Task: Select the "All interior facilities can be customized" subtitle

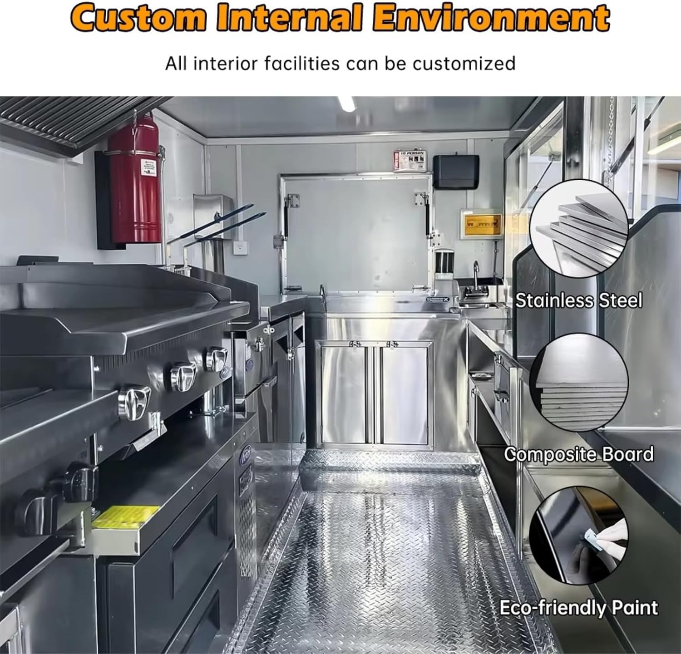Action: point(340,63)
